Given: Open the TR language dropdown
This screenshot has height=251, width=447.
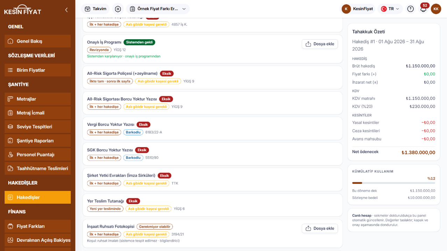Looking at the screenshot, I should (390, 9).
